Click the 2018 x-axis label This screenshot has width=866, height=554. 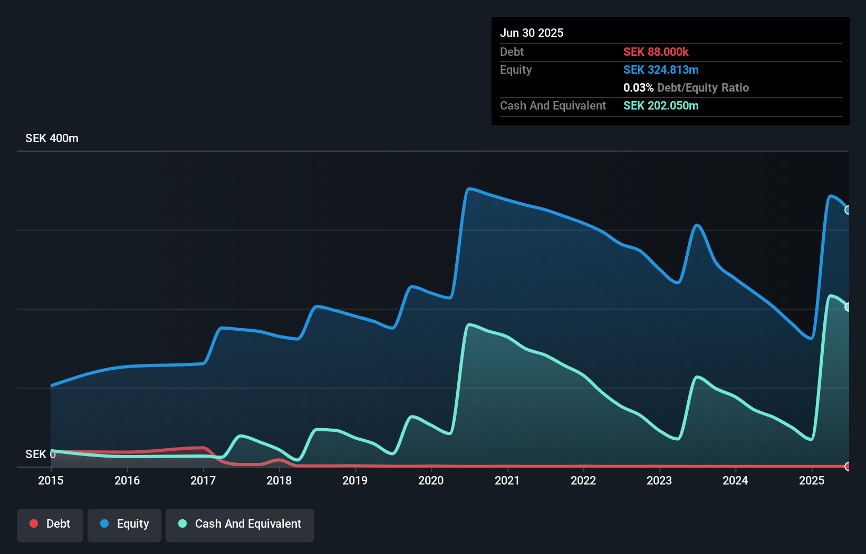(279, 480)
